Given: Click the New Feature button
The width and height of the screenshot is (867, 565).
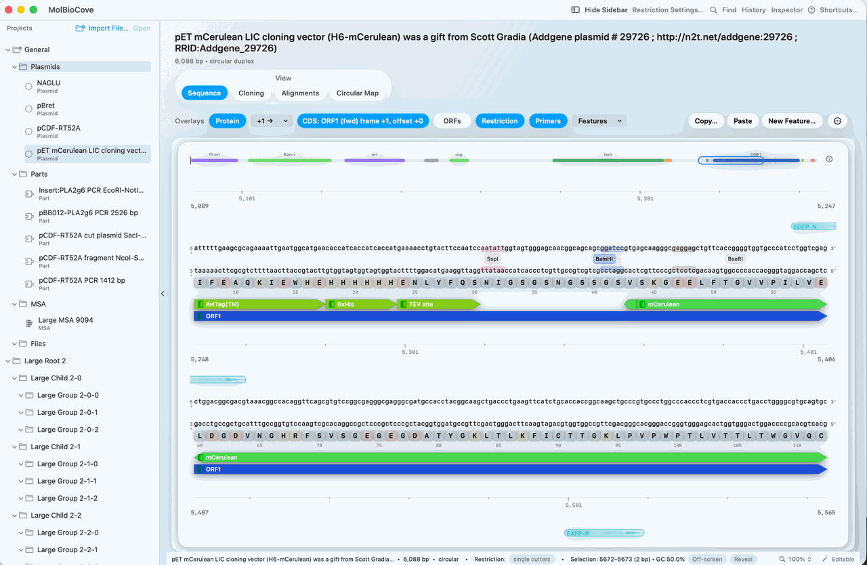Looking at the screenshot, I should 792,121.
